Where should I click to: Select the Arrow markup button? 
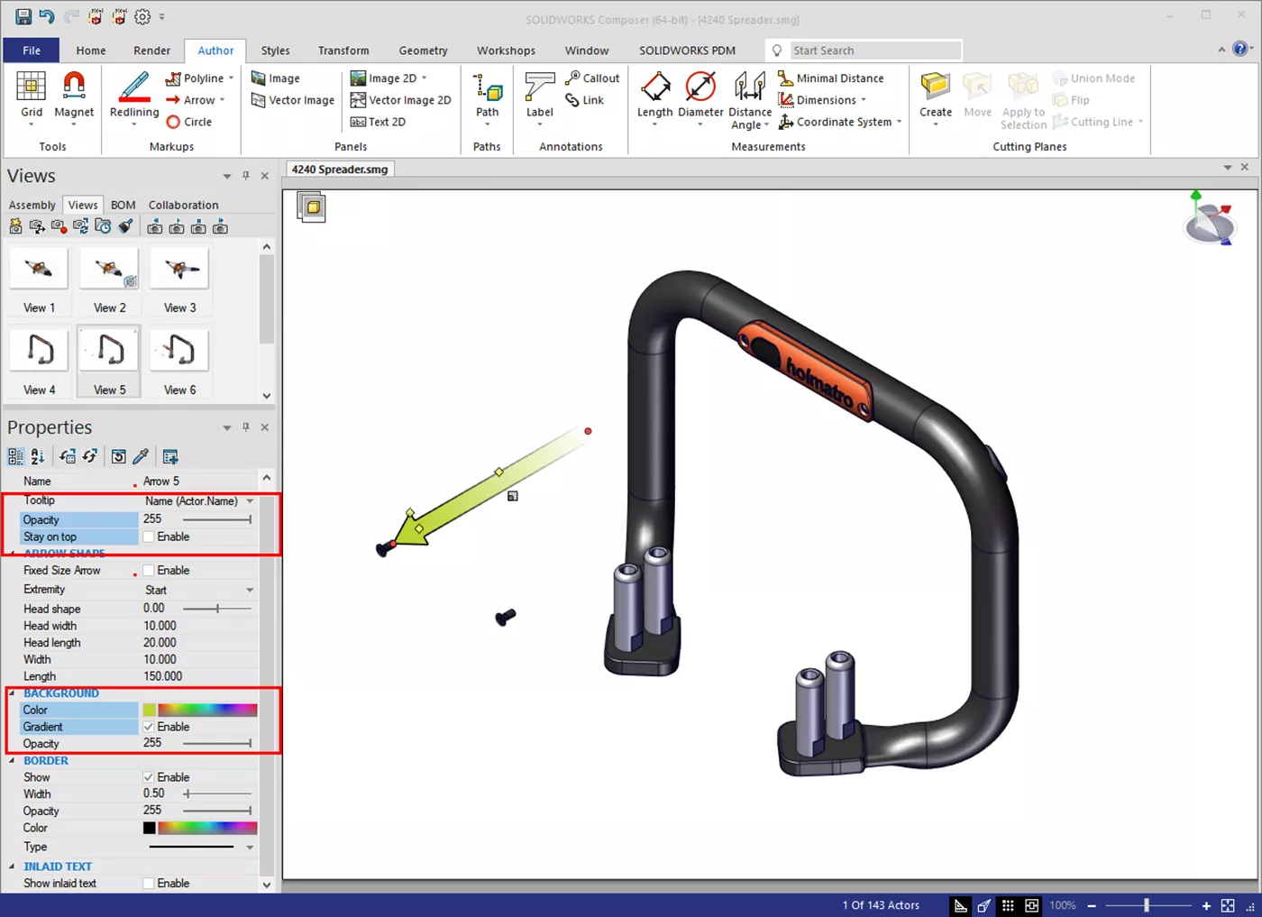[191, 100]
